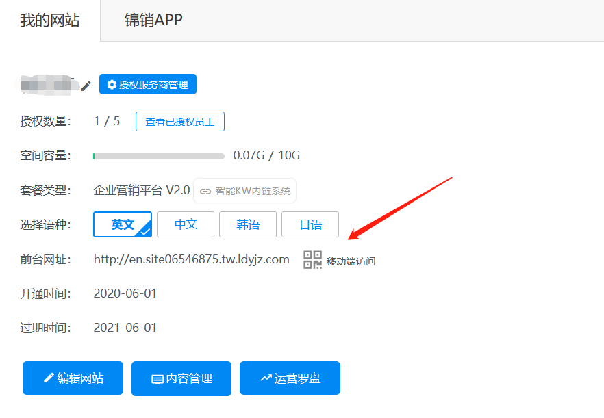
Task: Click the 授权服务商管理 gear button
Action: [148, 85]
